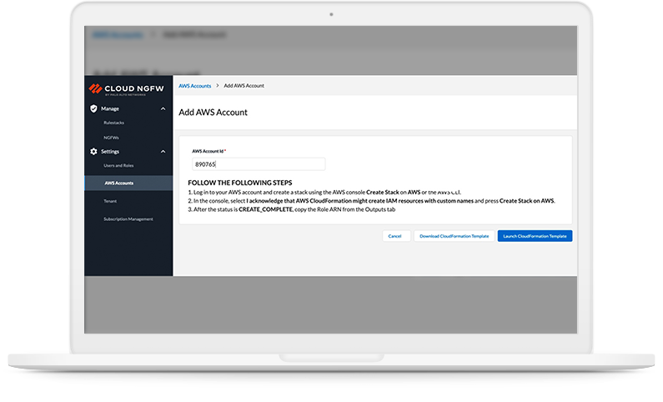Go to NGFWs in the Manage section
The width and height of the screenshot is (663, 402).
click(x=111, y=137)
